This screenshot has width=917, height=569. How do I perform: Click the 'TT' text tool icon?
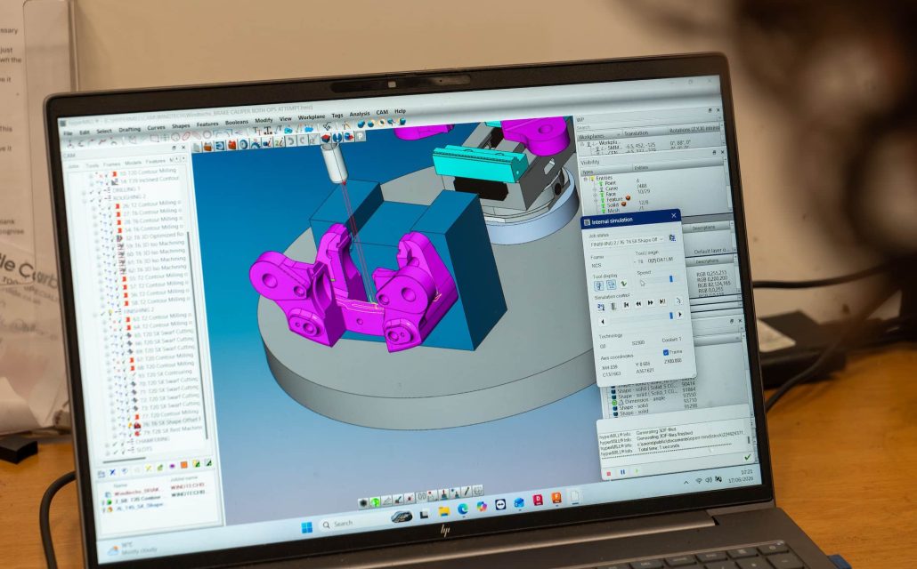coord(256,131)
